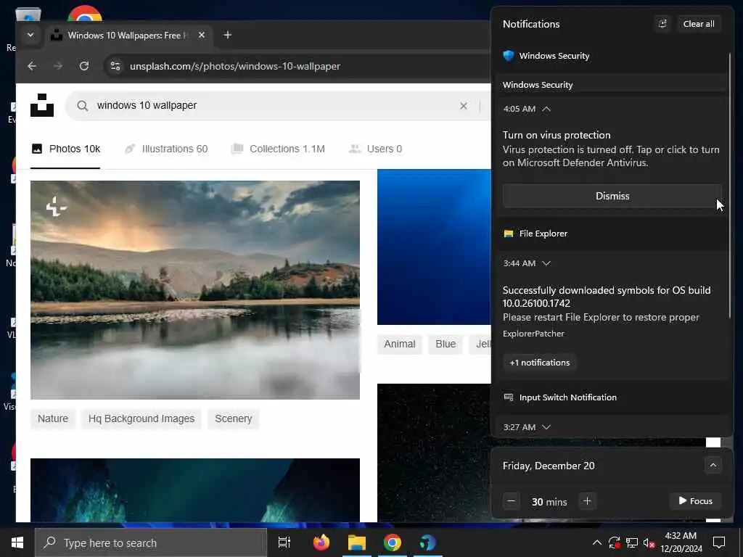Open the mountain lake photo thumbnail
Image resolution: width=743 pixels, height=557 pixels.
coord(195,290)
